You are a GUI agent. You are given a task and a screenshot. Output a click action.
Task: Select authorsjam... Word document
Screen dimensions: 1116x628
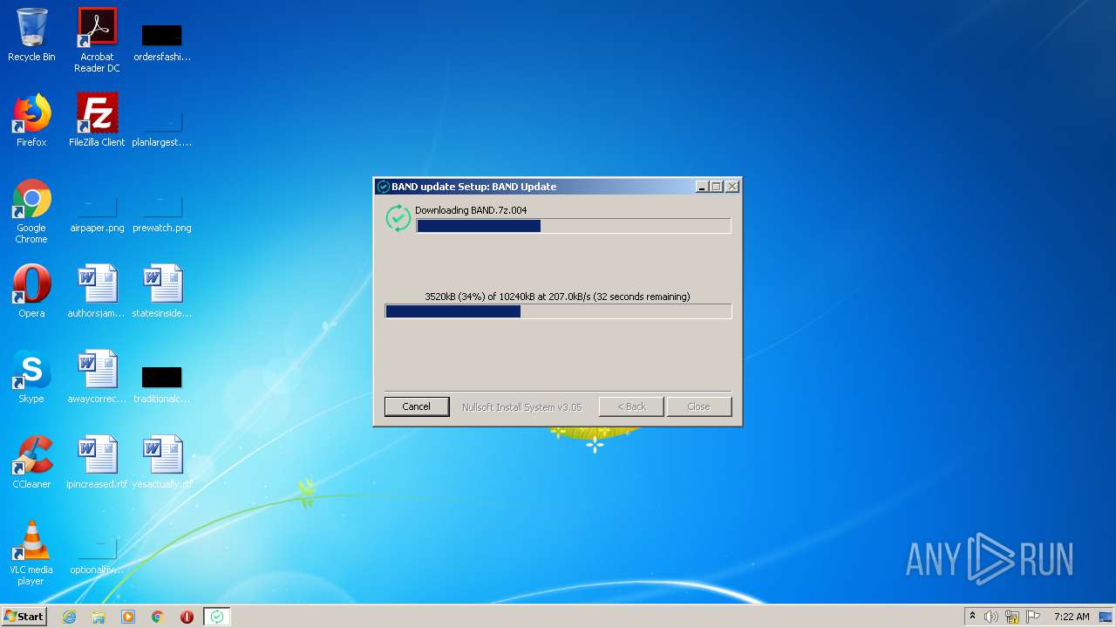97,291
